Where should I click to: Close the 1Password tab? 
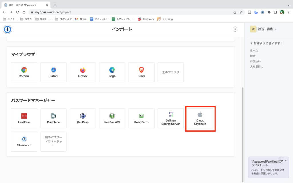click(47, 5)
